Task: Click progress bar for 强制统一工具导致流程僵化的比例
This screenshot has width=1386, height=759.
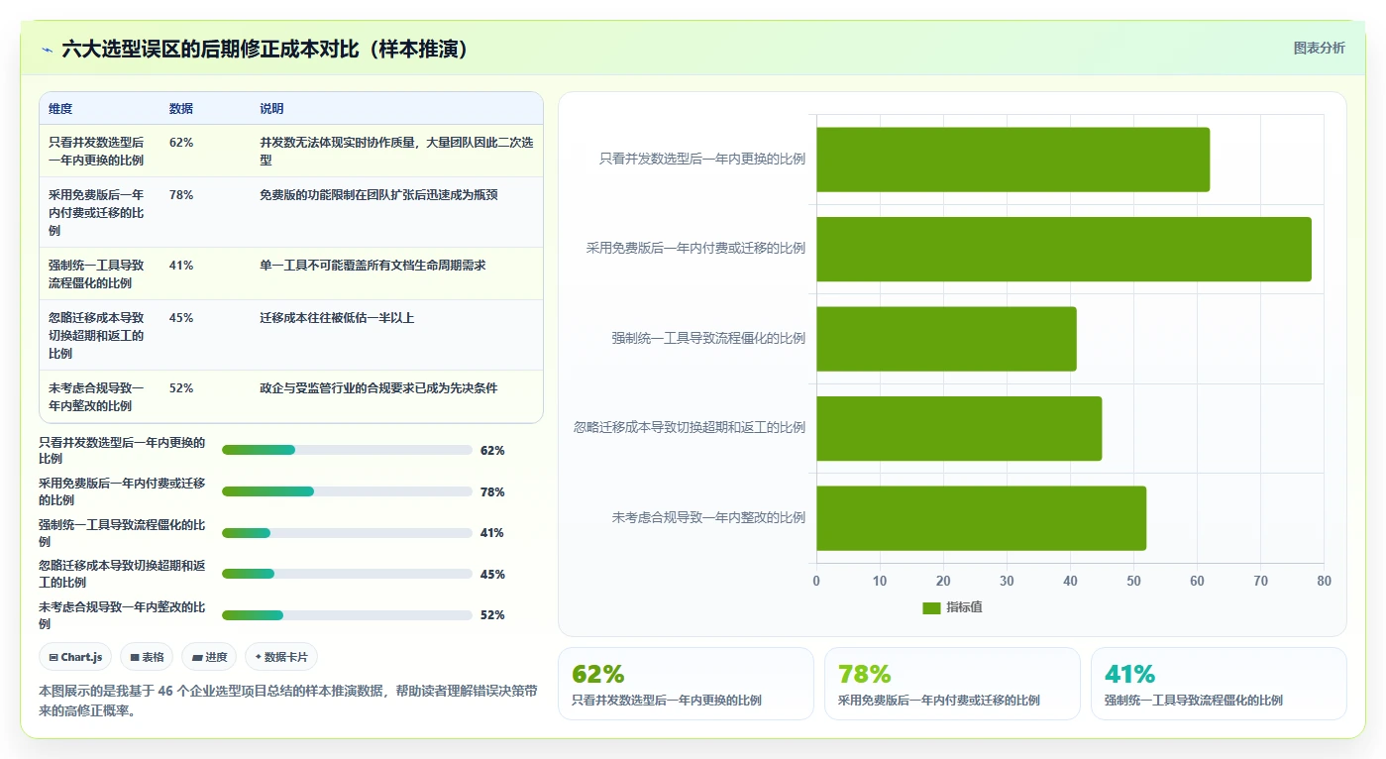Action: [347, 533]
